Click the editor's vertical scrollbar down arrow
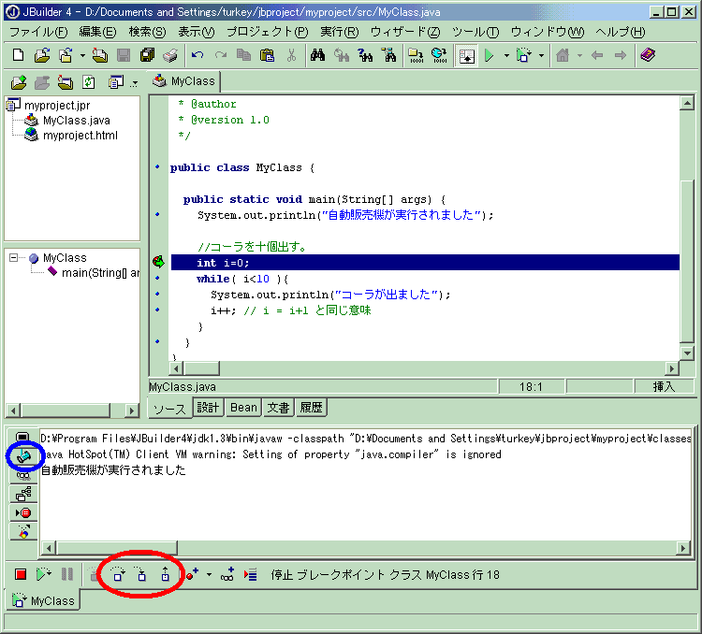The width and height of the screenshot is (702, 634). pos(688,352)
